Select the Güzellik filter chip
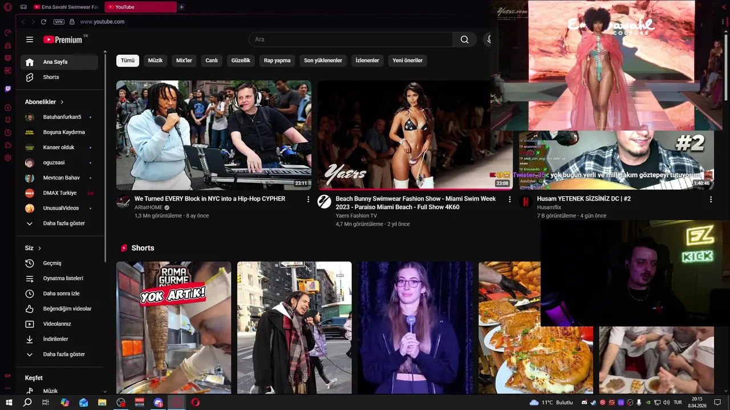 (x=241, y=60)
